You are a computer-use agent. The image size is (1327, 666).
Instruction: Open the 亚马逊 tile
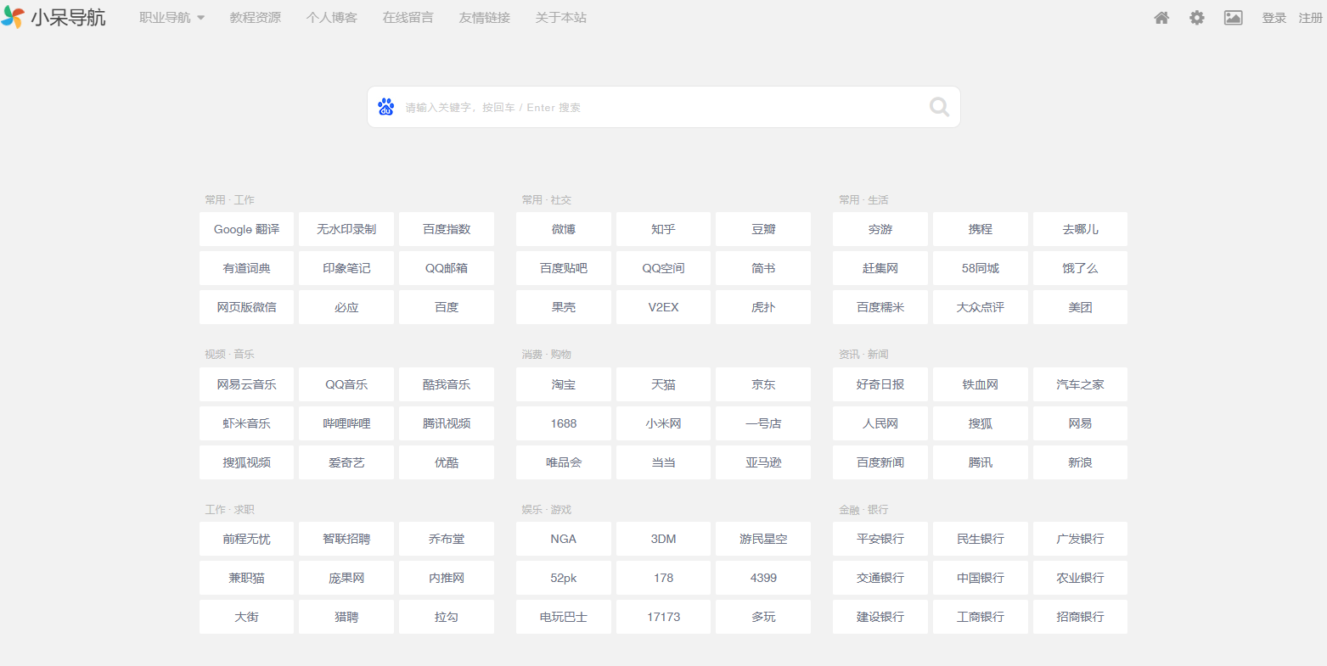coord(763,462)
